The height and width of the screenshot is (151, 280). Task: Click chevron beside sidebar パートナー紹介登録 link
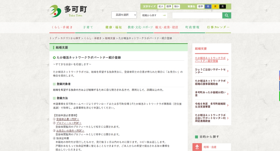(x=228, y=60)
